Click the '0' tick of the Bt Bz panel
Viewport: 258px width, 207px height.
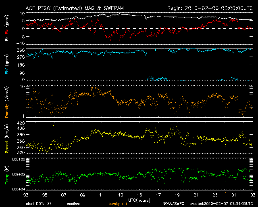(23, 29)
